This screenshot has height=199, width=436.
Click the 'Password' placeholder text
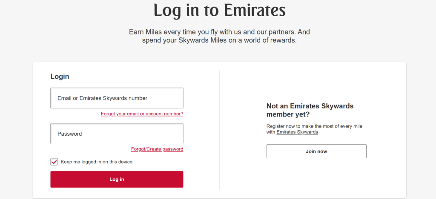(x=70, y=134)
